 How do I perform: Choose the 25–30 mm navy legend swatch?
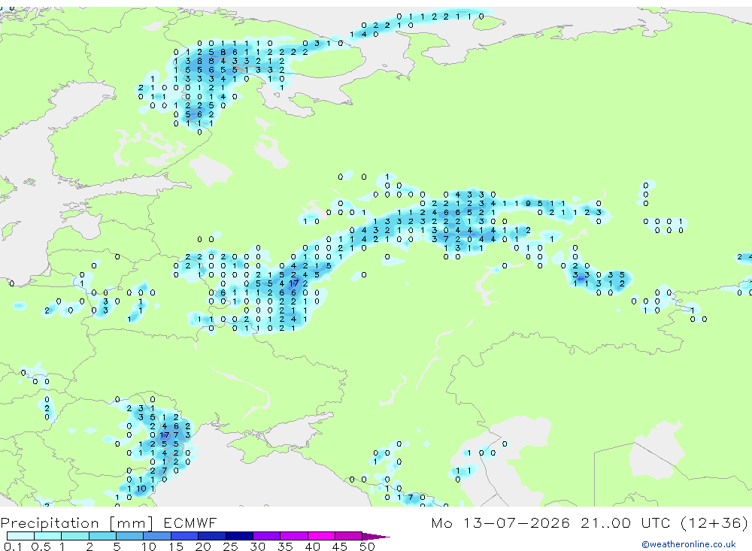239,536
